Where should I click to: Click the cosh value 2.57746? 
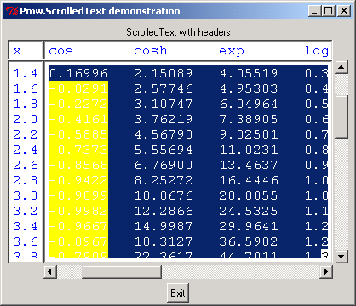pyautogui.click(x=164, y=88)
